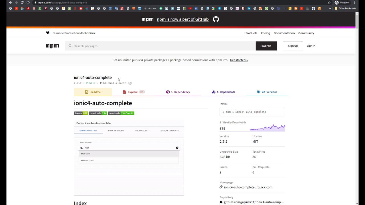Viewport: 365px width, 205px height.
Task: Expand the hidden bookmarks chevron
Action: click(x=330, y=9)
